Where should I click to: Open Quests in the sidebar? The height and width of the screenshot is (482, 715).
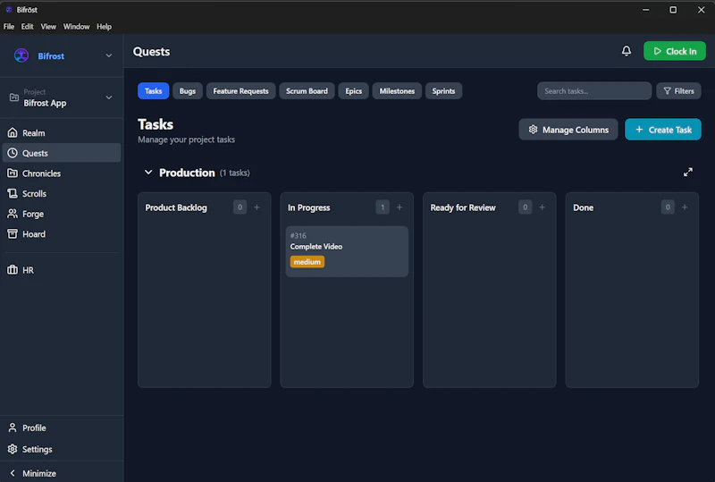click(62, 153)
